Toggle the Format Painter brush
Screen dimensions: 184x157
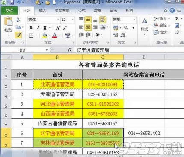[18, 35]
